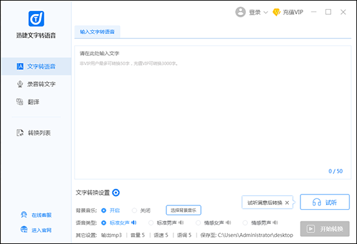The height and width of the screenshot is (244, 357).
Task: Click the 文字转换设置 heading
Action: pos(92,193)
